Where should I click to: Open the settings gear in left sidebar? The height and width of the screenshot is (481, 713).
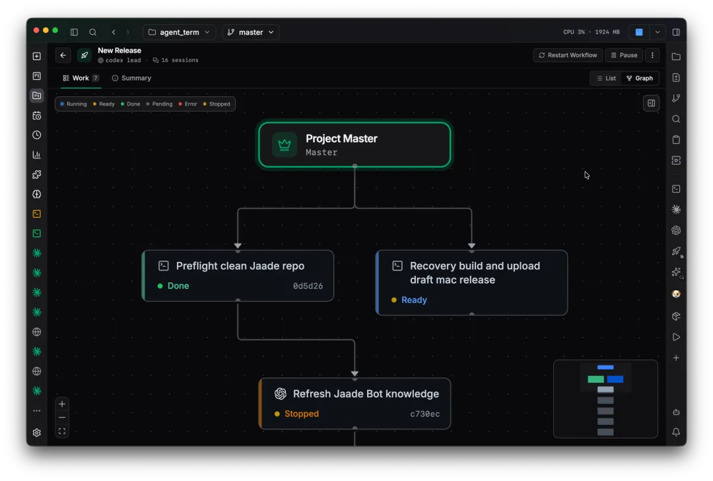[37, 432]
